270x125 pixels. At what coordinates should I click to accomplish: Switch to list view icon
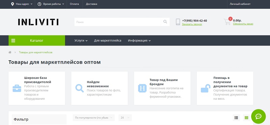tap(236, 118)
